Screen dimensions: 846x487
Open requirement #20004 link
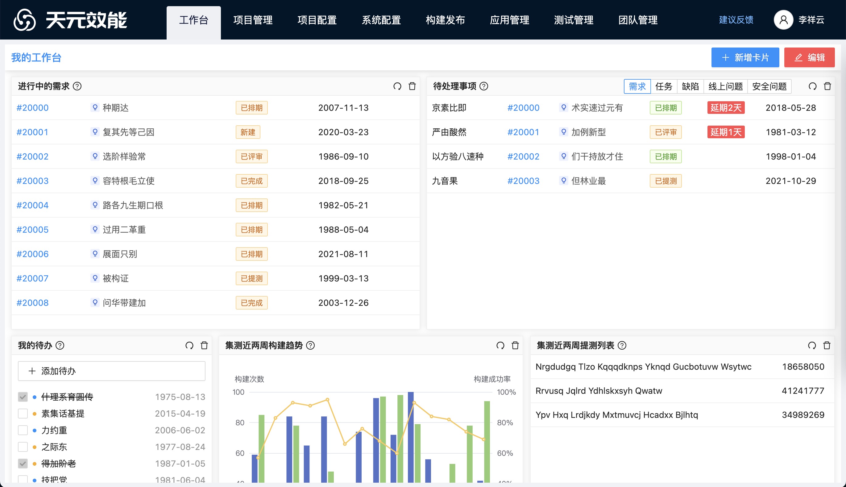click(32, 205)
